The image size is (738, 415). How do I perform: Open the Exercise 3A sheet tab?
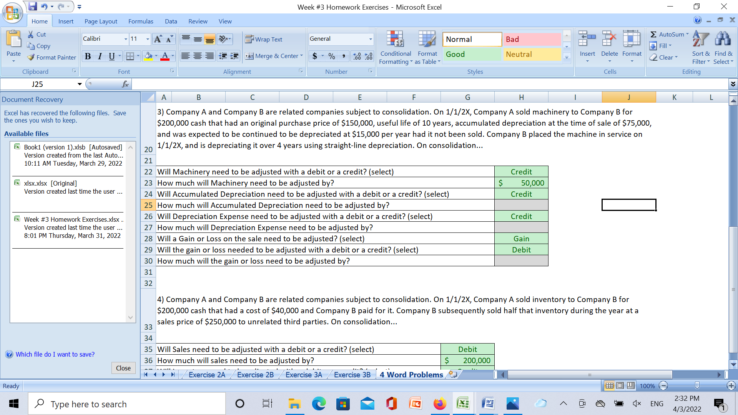[303, 374]
